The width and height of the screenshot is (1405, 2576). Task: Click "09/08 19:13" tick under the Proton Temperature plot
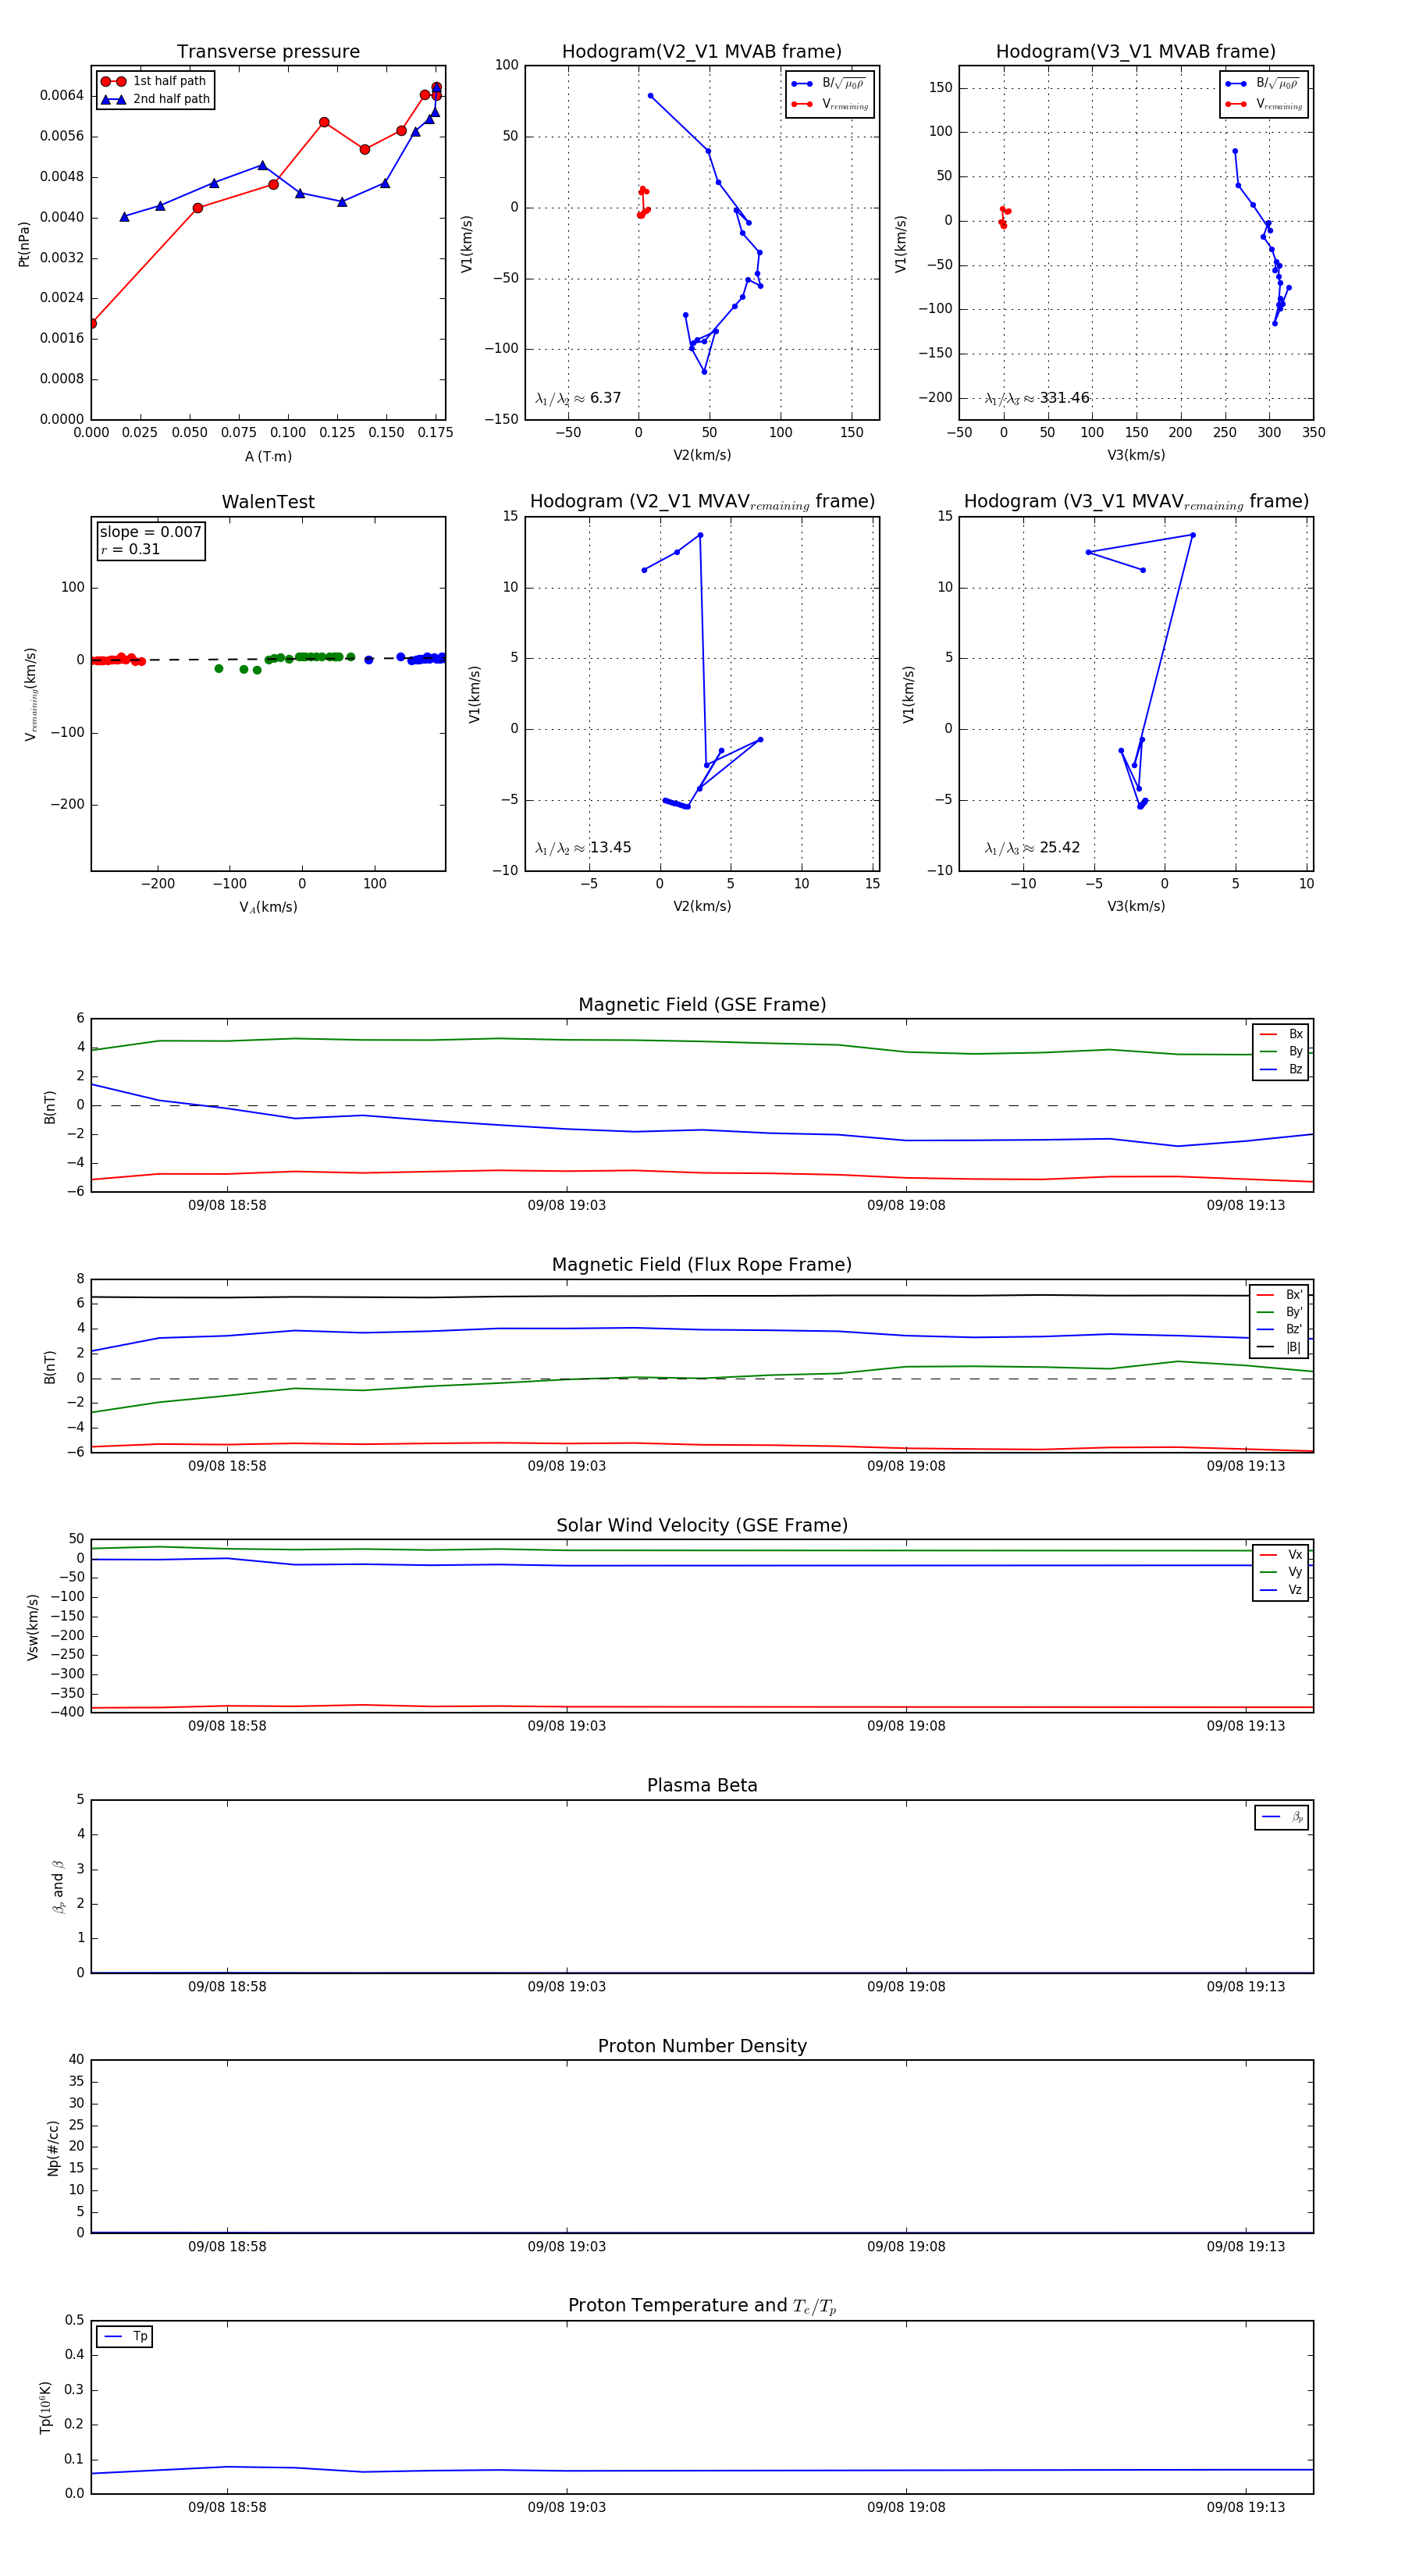[x=1246, y=2507]
